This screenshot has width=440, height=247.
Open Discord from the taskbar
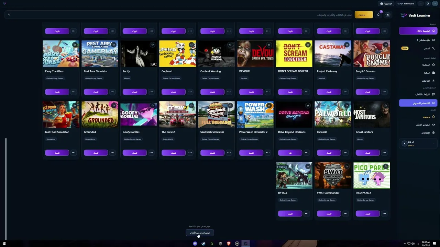pyautogui.click(x=195, y=244)
